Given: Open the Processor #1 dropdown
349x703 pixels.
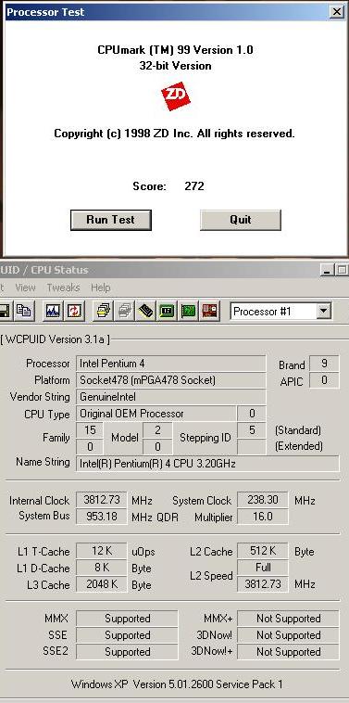Looking at the screenshot, I should click(324, 311).
